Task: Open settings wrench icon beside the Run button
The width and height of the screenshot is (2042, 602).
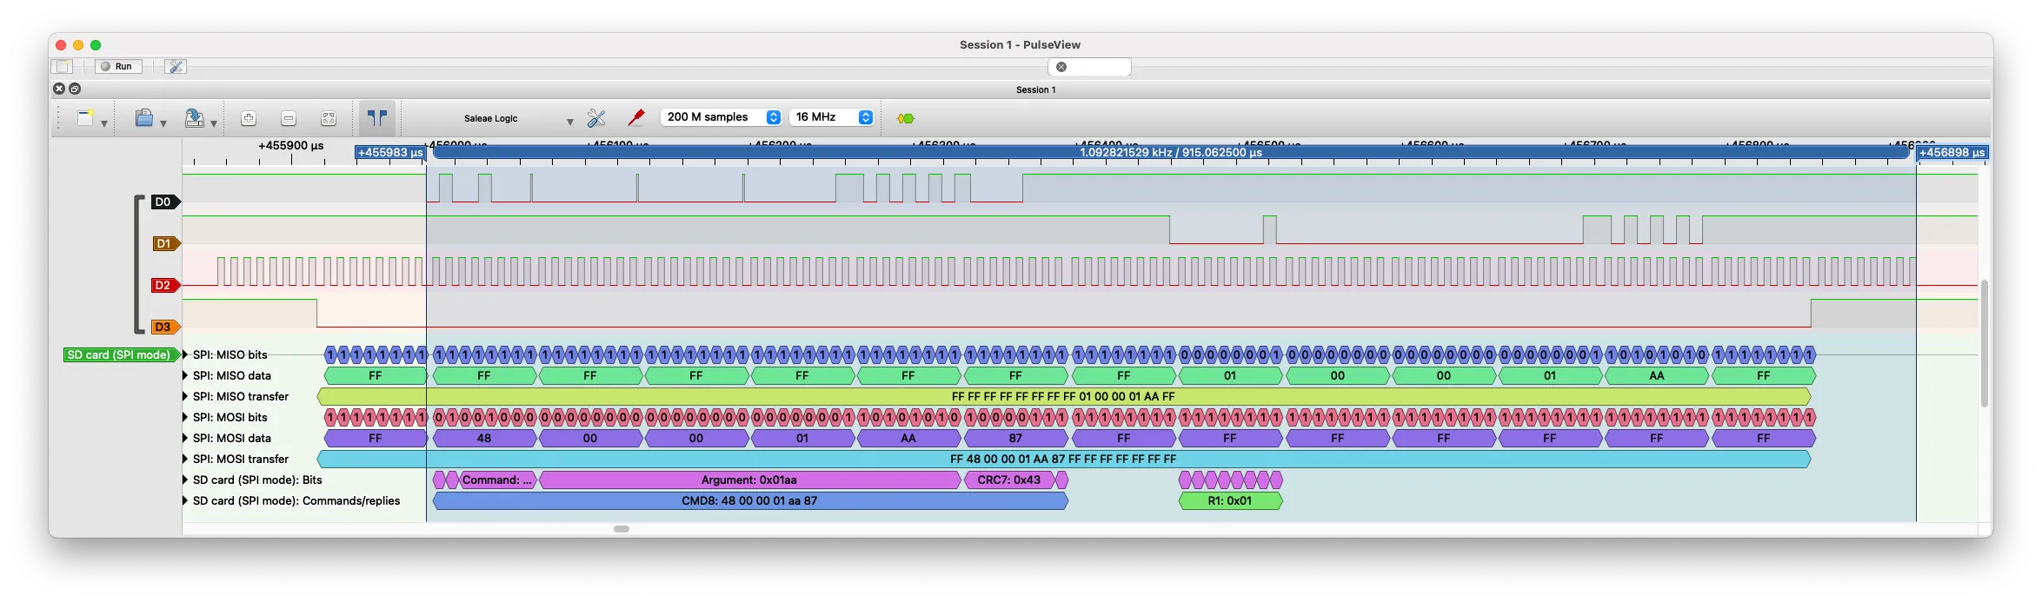Action: click(x=176, y=66)
